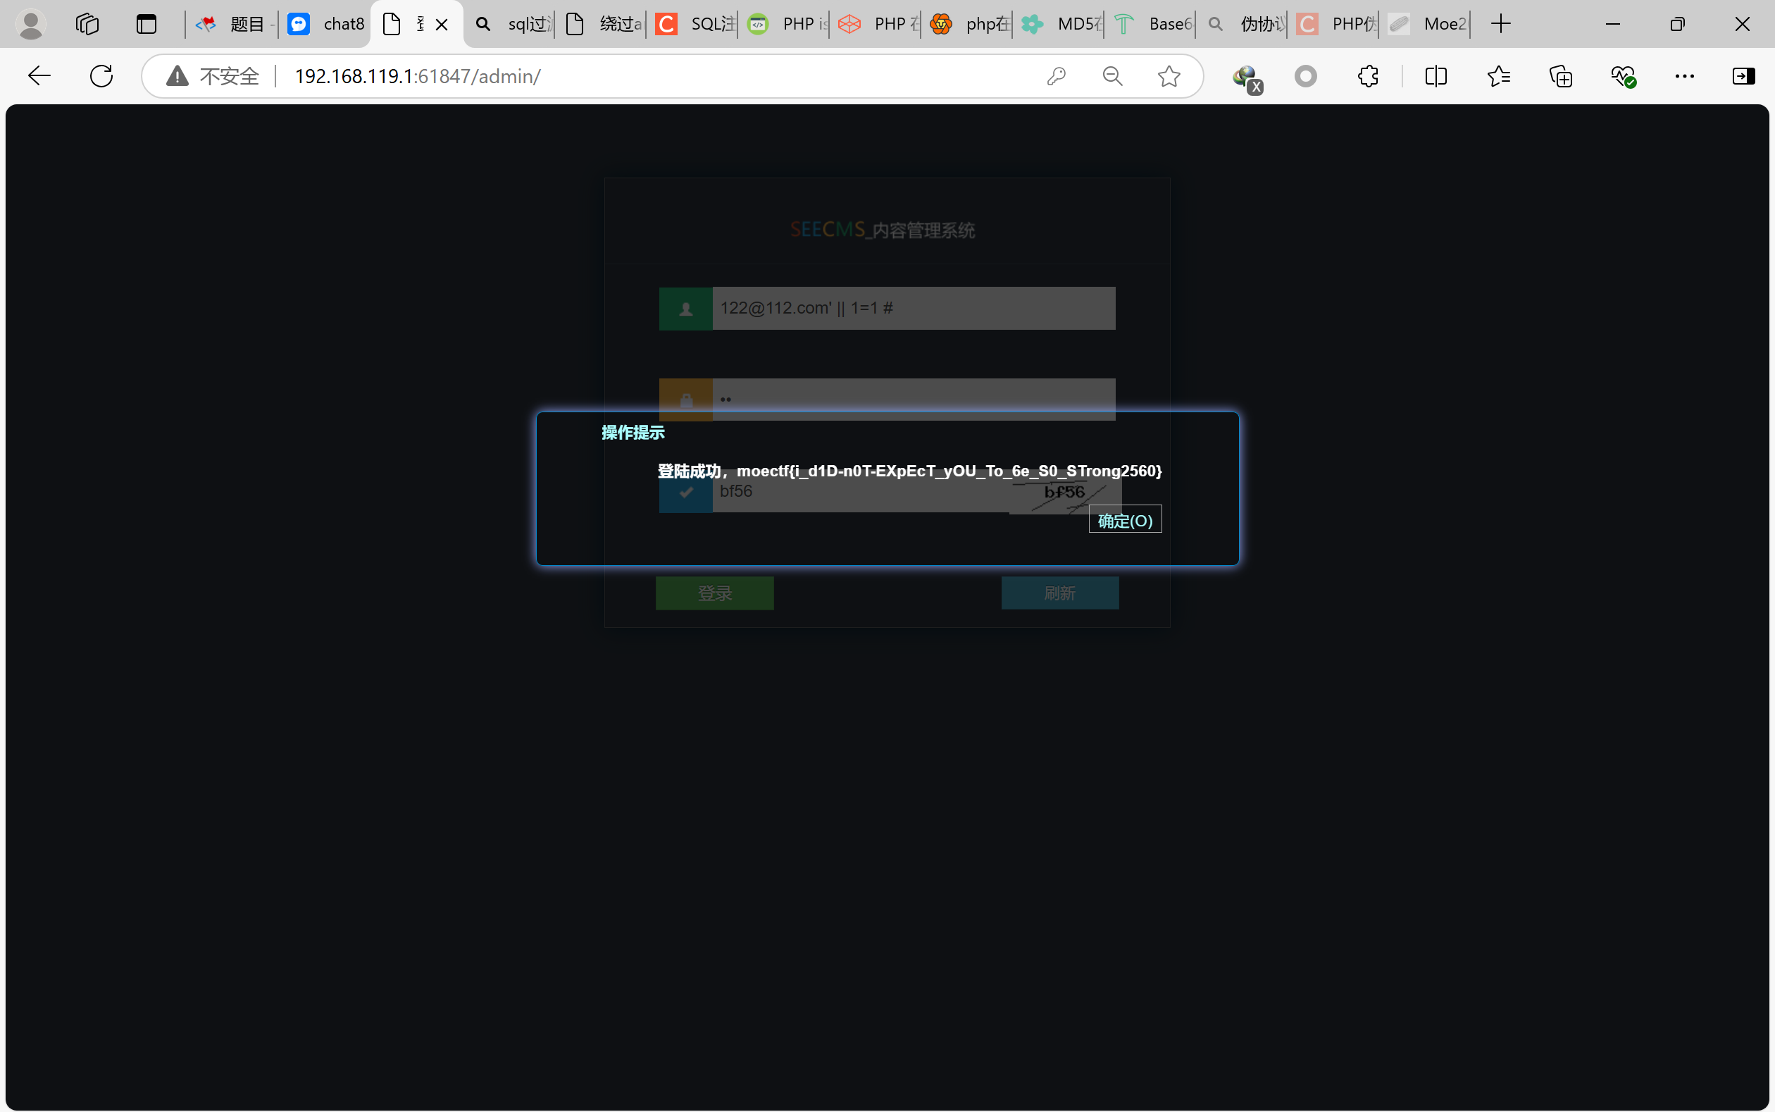This screenshot has width=1775, height=1112.
Task: Switch to the 绕过 tab
Action: (x=602, y=24)
